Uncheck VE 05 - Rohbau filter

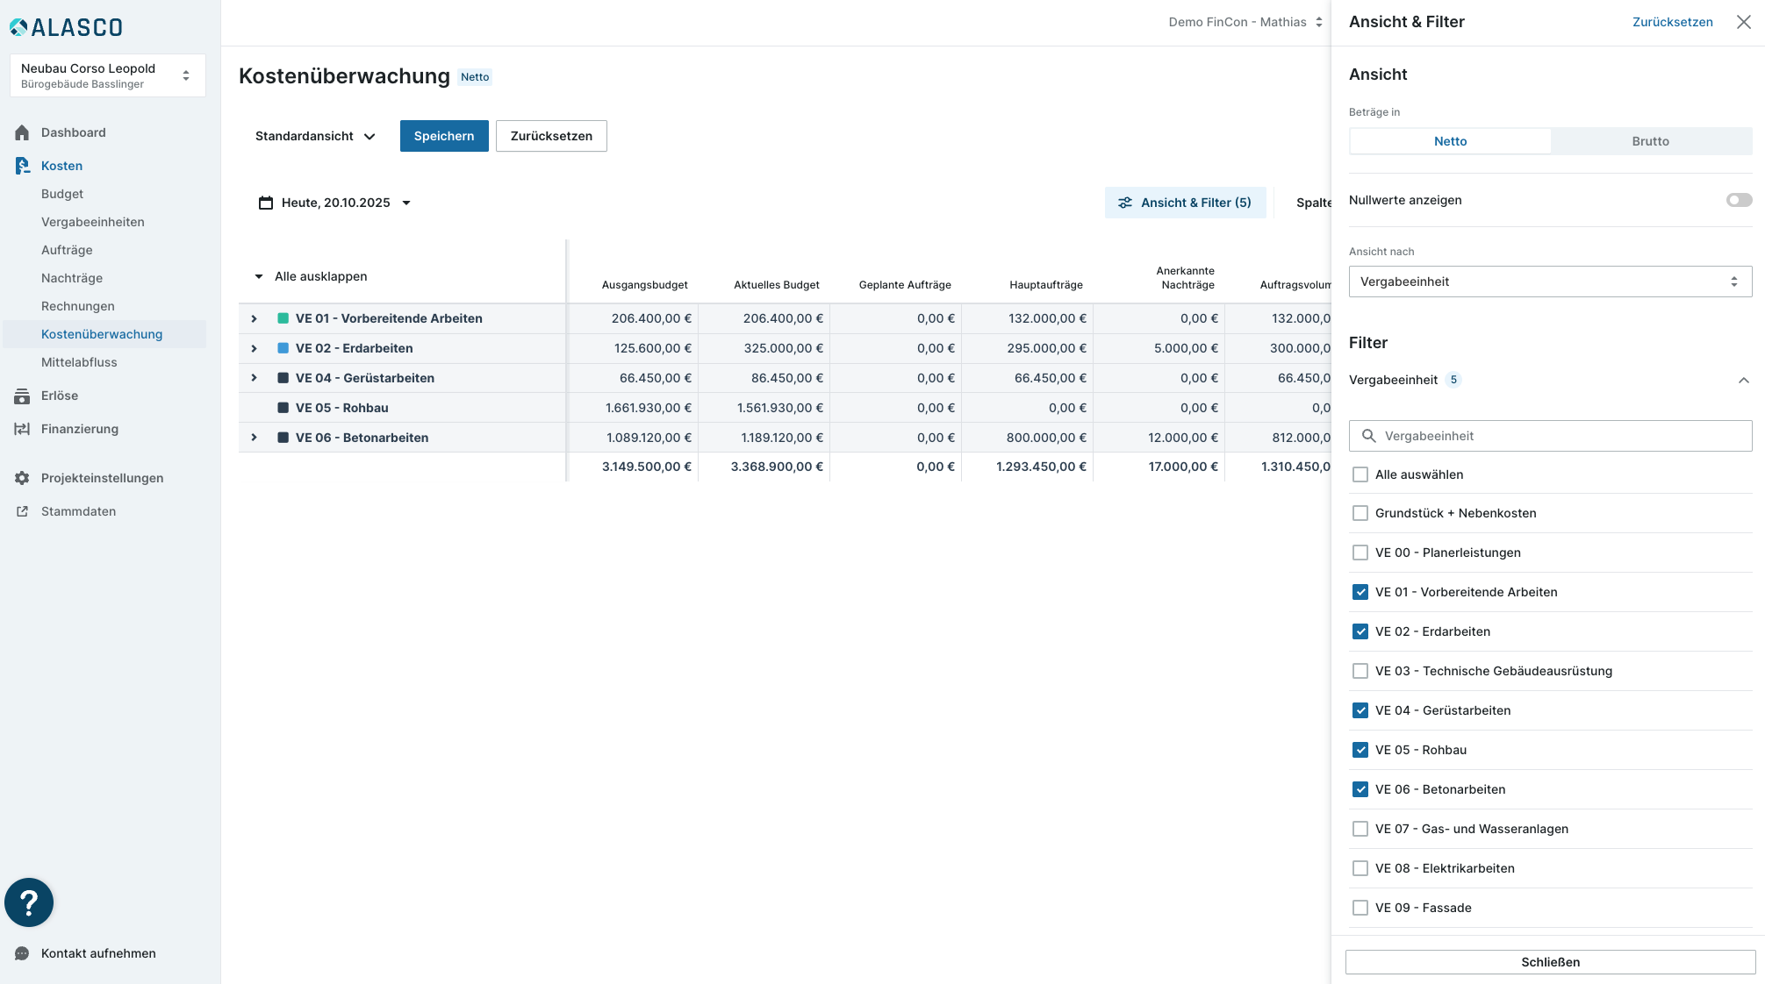pos(1360,750)
